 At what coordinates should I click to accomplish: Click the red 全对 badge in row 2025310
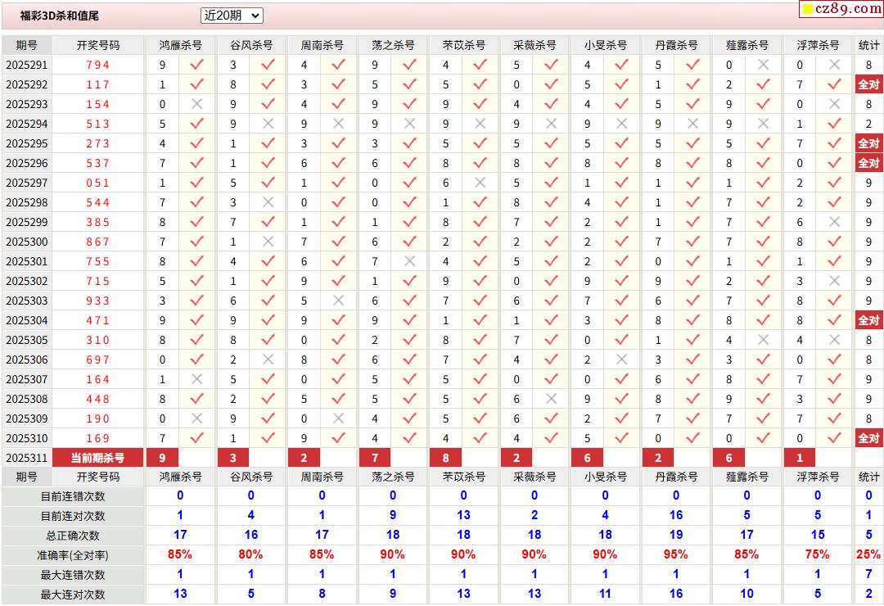coord(868,438)
